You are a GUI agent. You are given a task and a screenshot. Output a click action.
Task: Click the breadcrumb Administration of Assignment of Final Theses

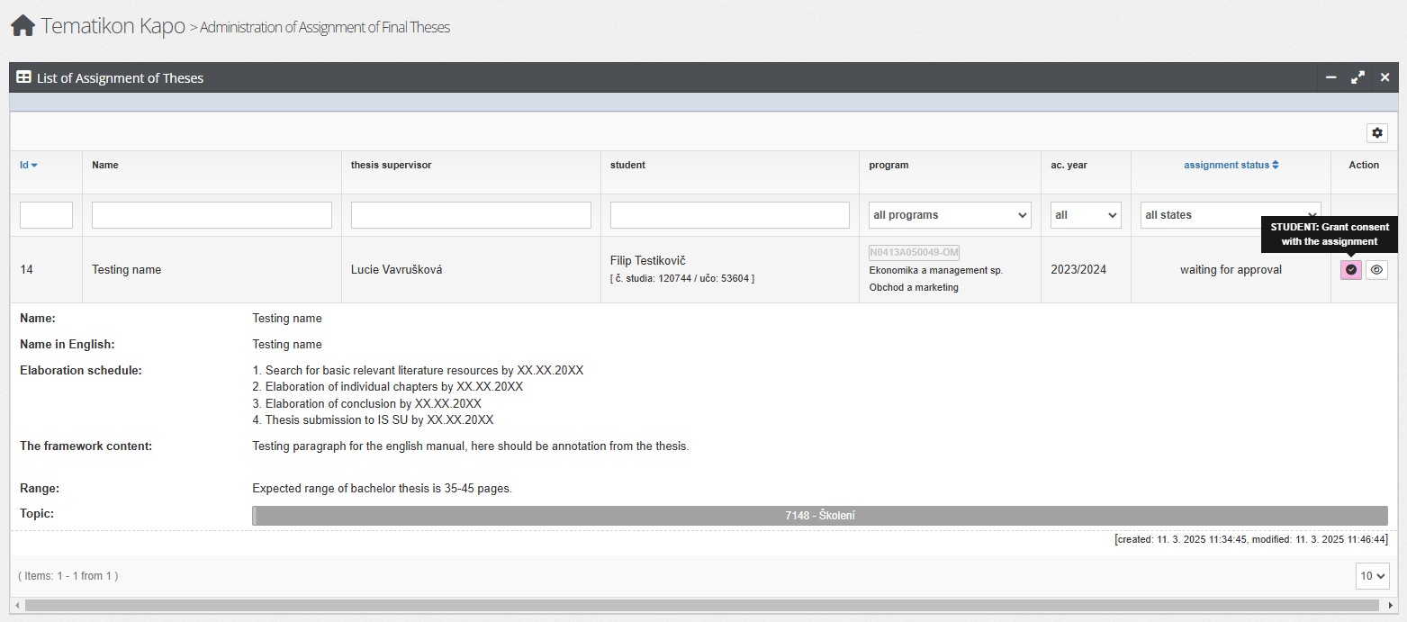pyautogui.click(x=324, y=27)
